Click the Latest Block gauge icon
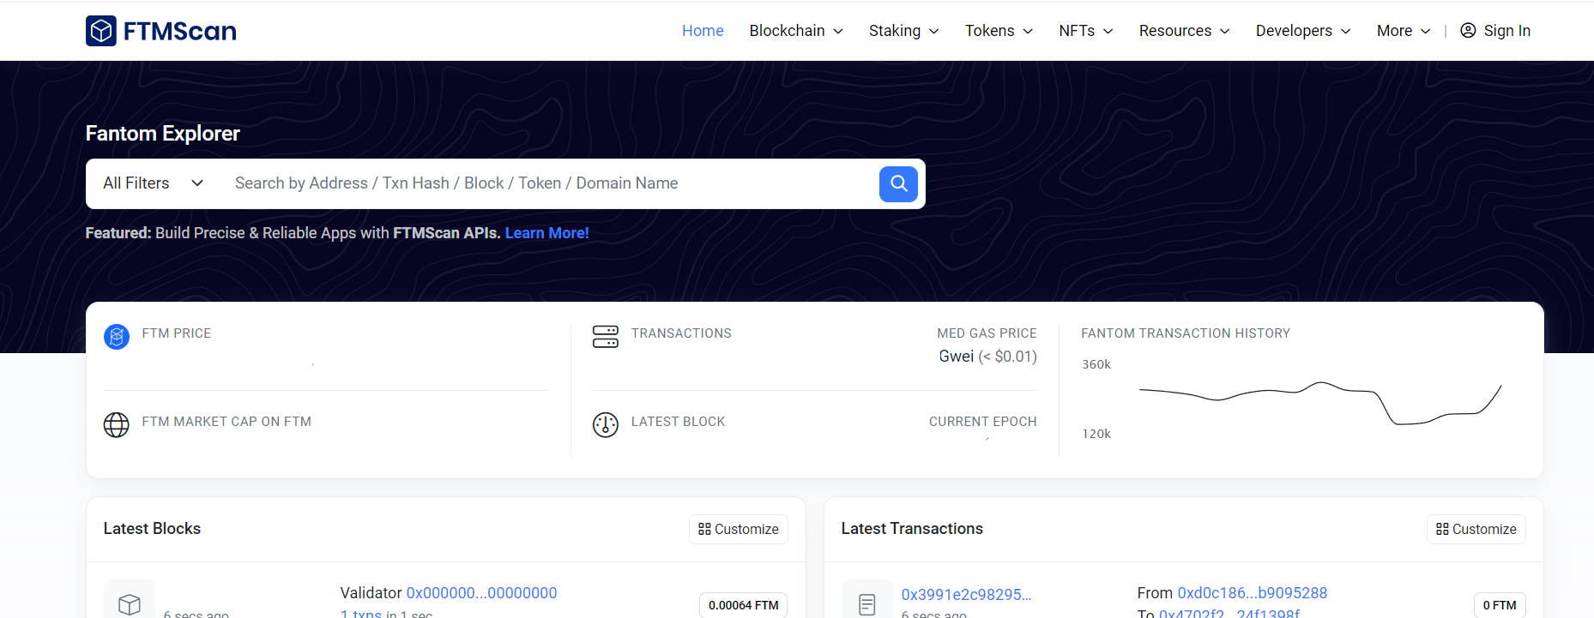Image resolution: width=1594 pixels, height=618 pixels. click(606, 425)
